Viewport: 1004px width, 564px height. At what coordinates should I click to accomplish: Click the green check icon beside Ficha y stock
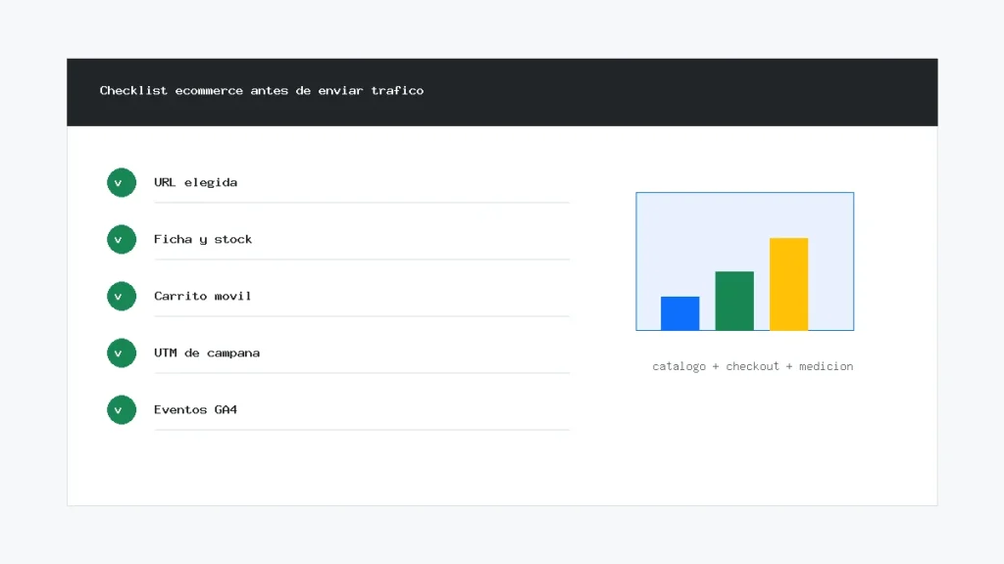click(x=122, y=240)
